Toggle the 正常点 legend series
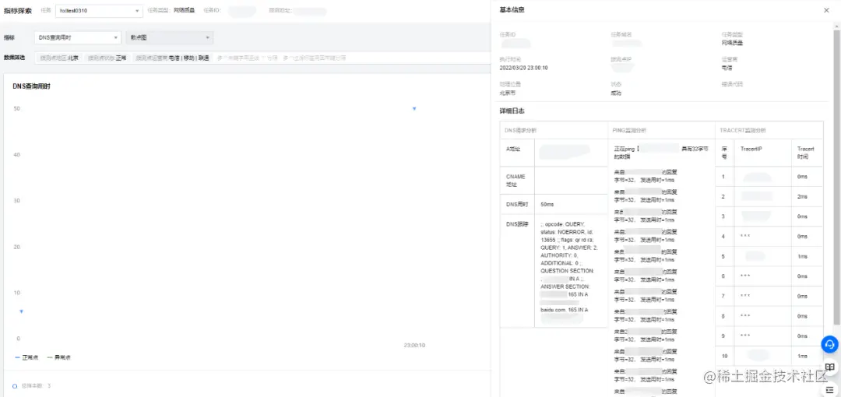Viewport: 841px width, 397px height. [26, 357]
